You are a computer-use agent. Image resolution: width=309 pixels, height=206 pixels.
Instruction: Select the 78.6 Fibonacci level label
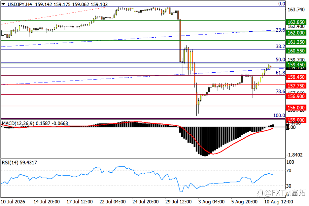[x=280, y=91]
